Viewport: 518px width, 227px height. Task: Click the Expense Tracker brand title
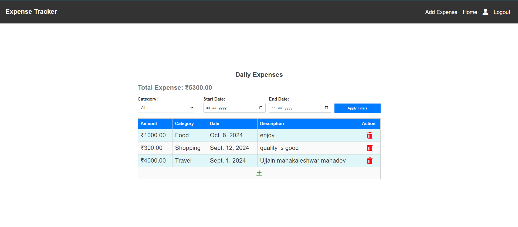[31, 12]
